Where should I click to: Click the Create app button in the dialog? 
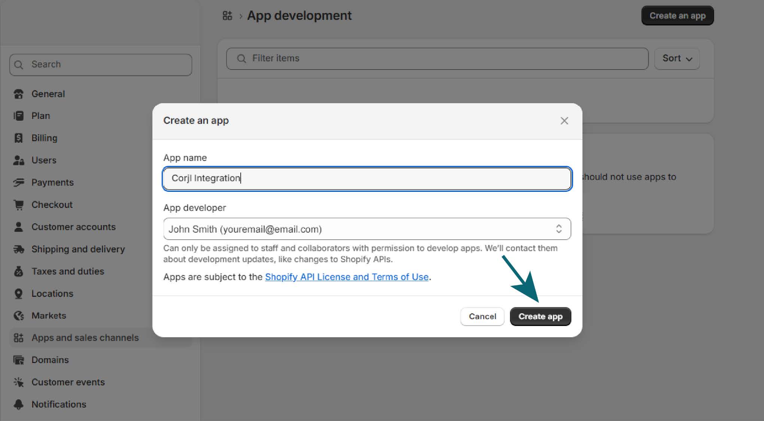540,317
